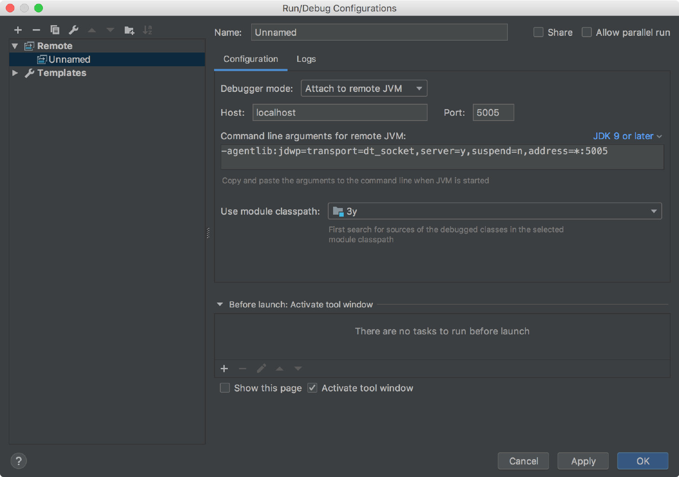Sort configurations alphabetically with the sort icon
The height and width of the screenshot is (477, 679).
pyautogui.click(x=147, y=30)
